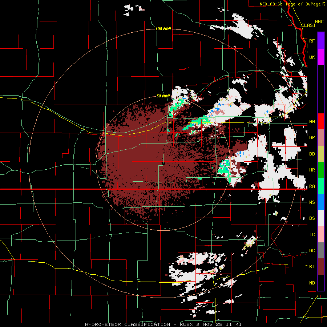Viewport: 327px width, 327px height.
Task: Click the ND legend label text
Action: (312, 283)
